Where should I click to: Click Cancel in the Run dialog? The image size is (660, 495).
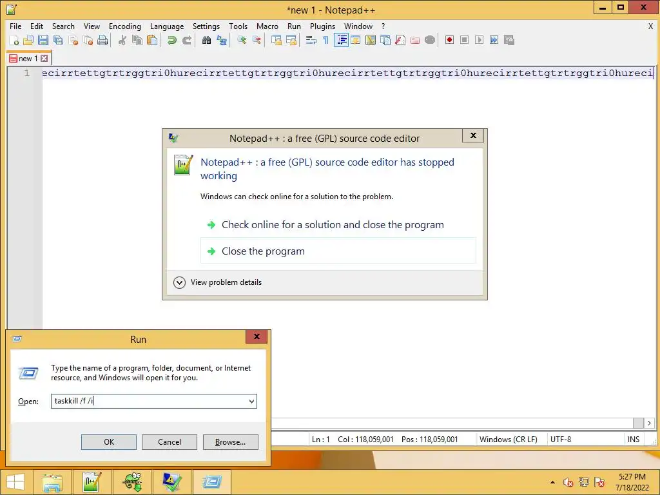(170, 442)
